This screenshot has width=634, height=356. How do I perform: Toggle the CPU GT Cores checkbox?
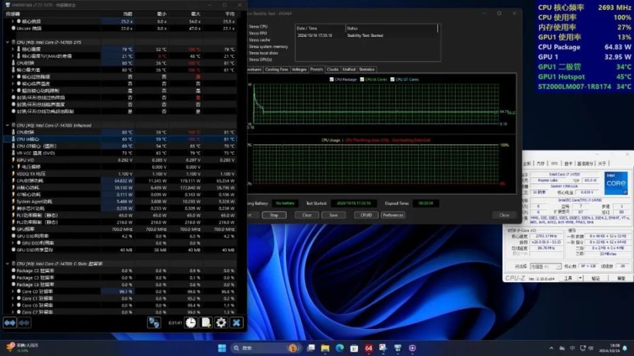[x=393, y=80]
